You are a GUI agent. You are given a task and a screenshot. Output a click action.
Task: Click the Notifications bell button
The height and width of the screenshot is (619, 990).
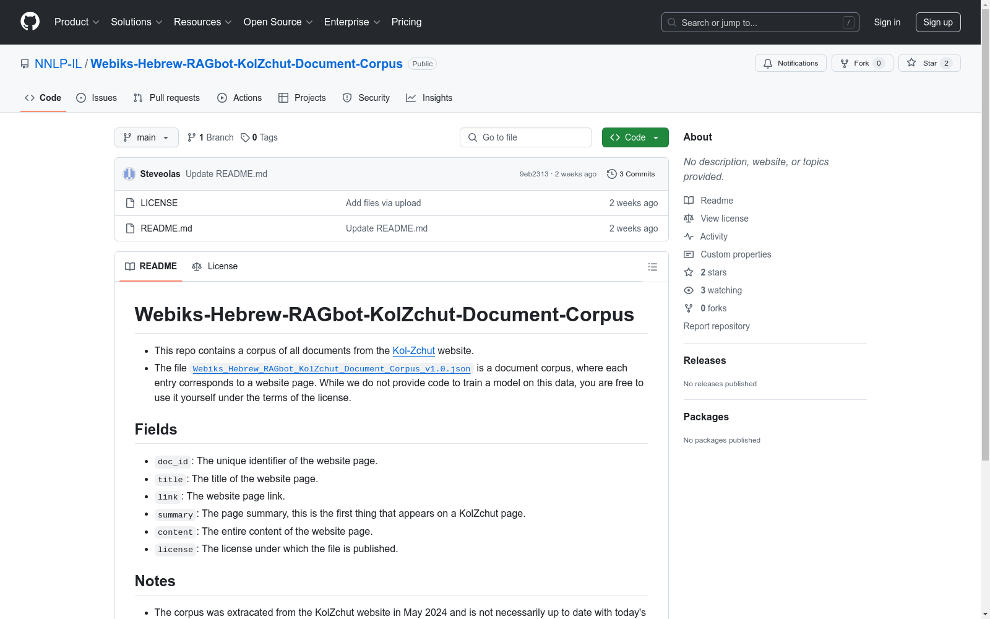click(x=790, y=63)
